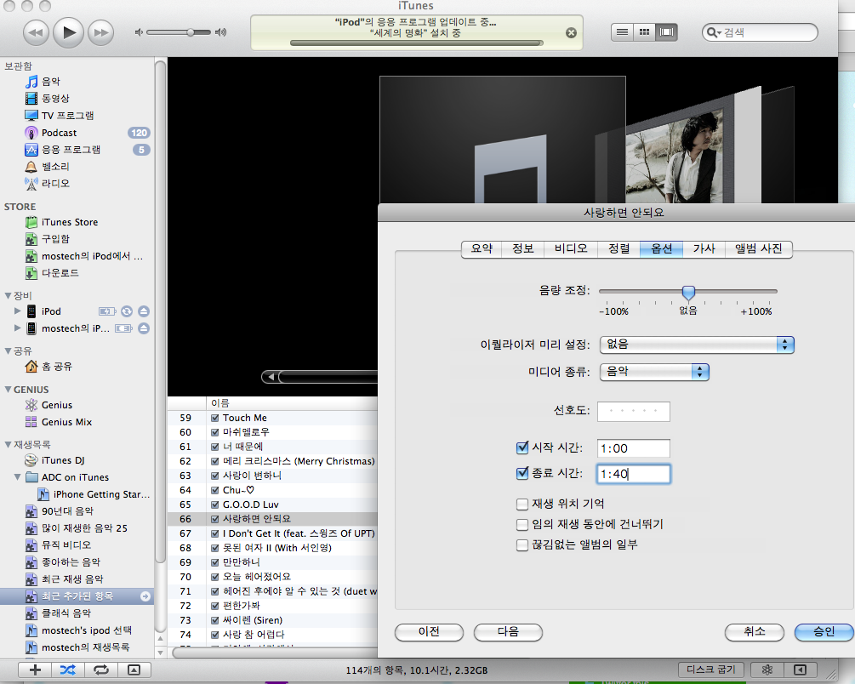Eject the mostech iPhone device
Screen dimensions: 855x684
144,328
